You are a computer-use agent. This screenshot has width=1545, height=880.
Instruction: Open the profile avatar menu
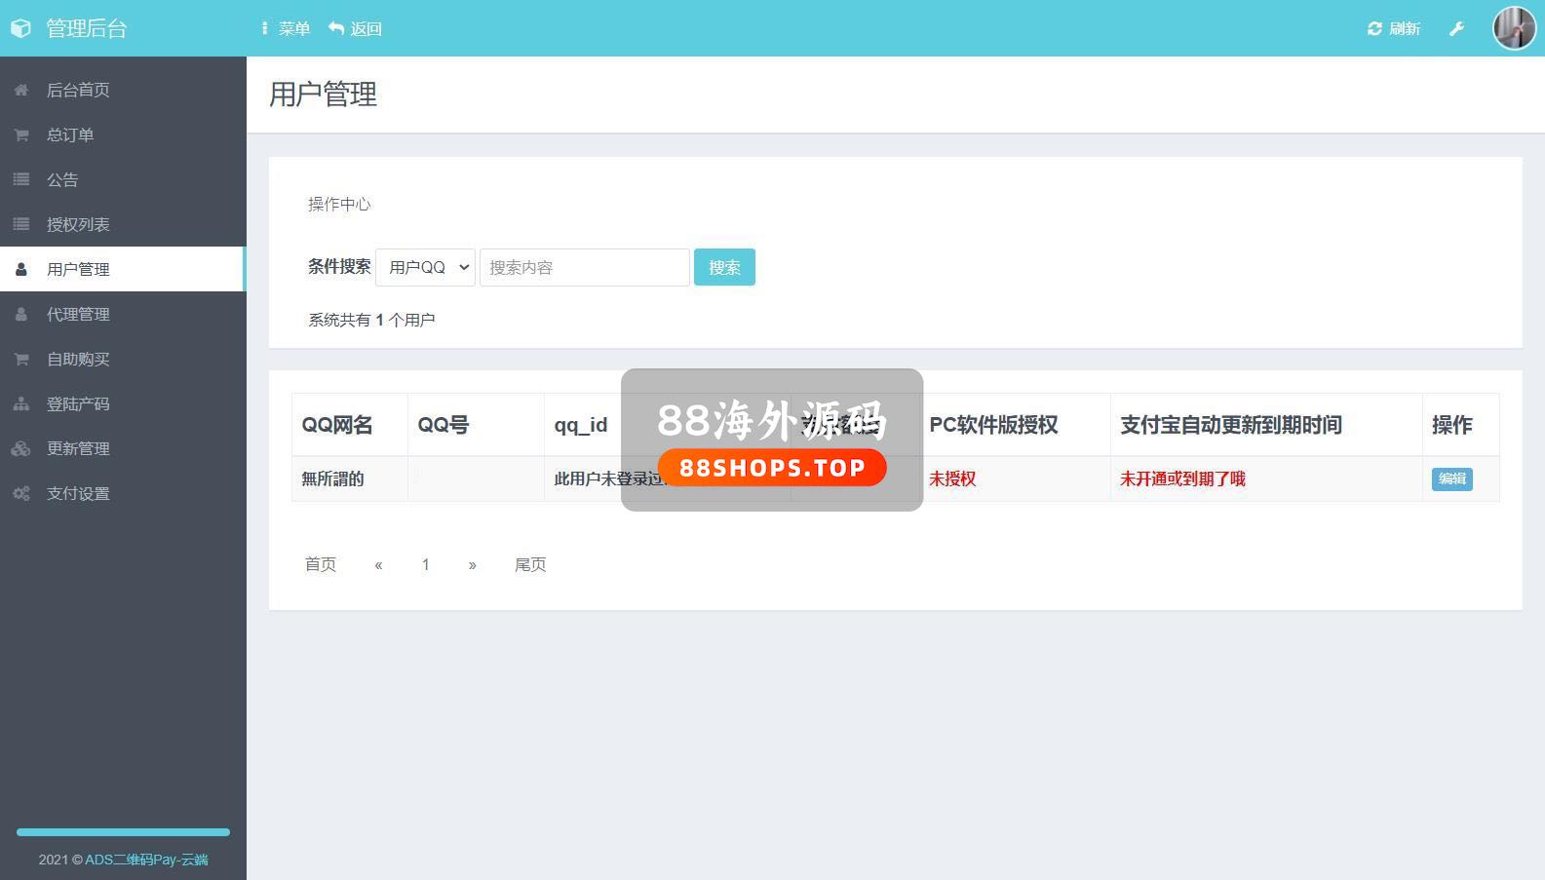(1514, 28)
